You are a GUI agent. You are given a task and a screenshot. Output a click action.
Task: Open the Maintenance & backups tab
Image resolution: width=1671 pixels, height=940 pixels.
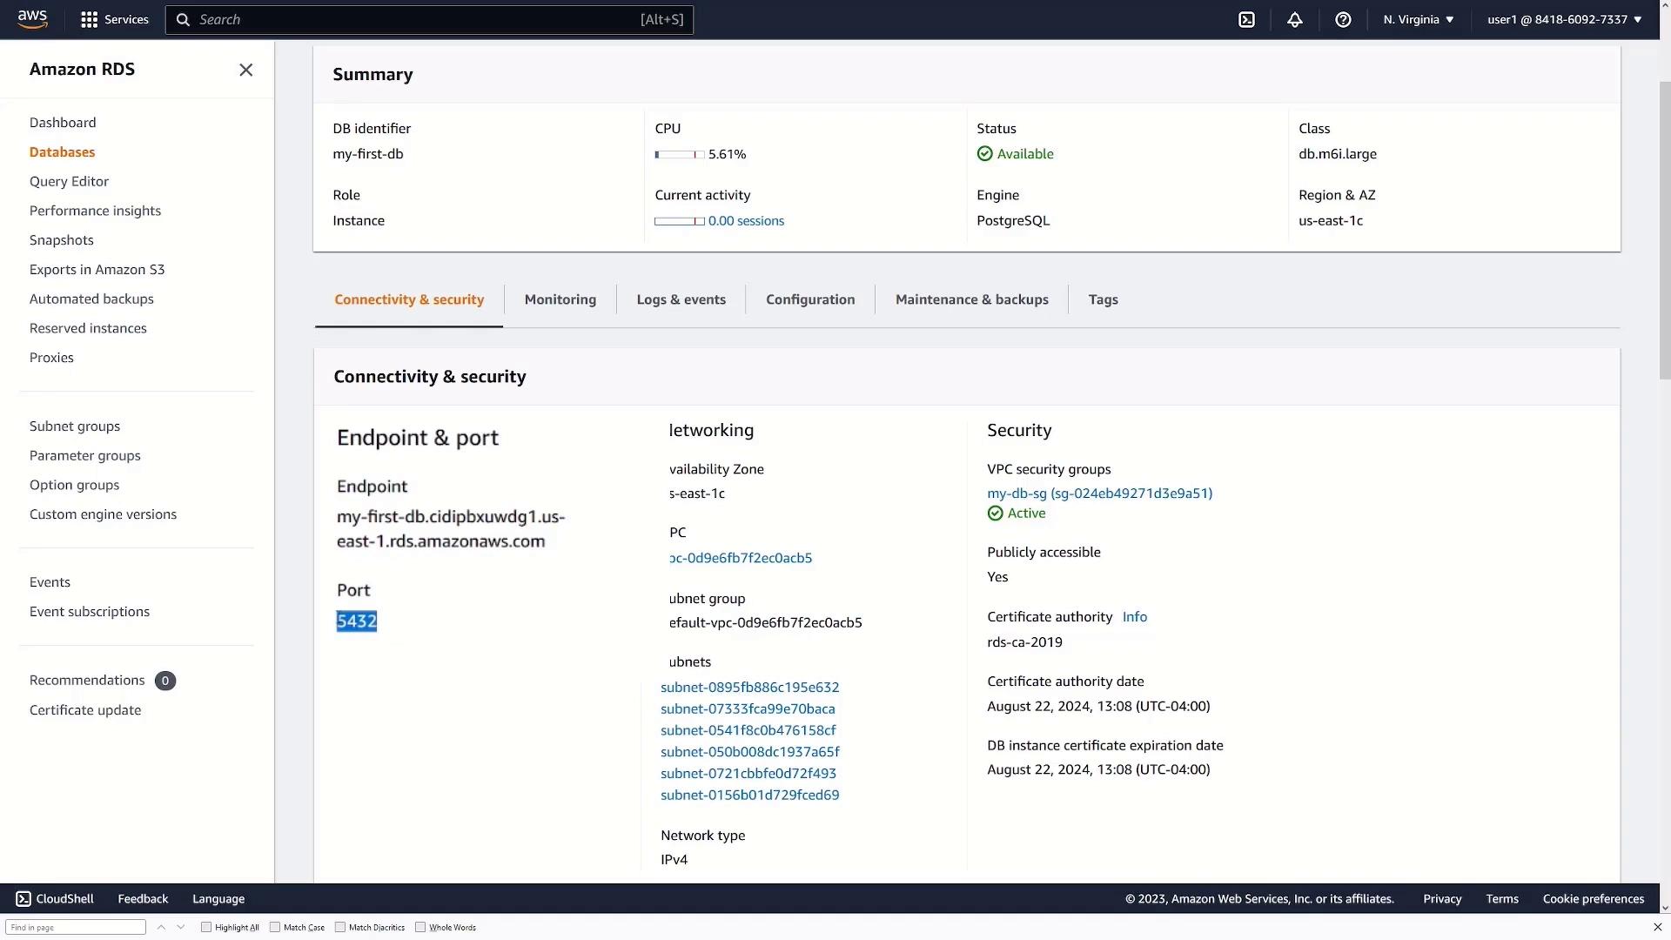[971, 299]
